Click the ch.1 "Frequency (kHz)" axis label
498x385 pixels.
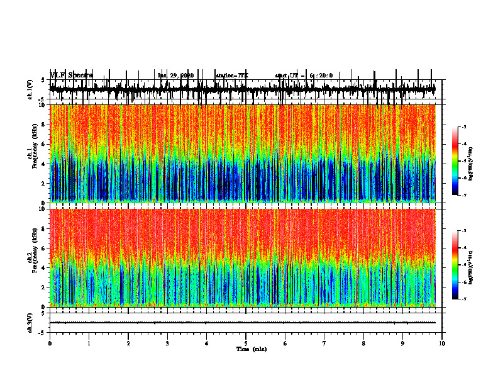(35, 145)
